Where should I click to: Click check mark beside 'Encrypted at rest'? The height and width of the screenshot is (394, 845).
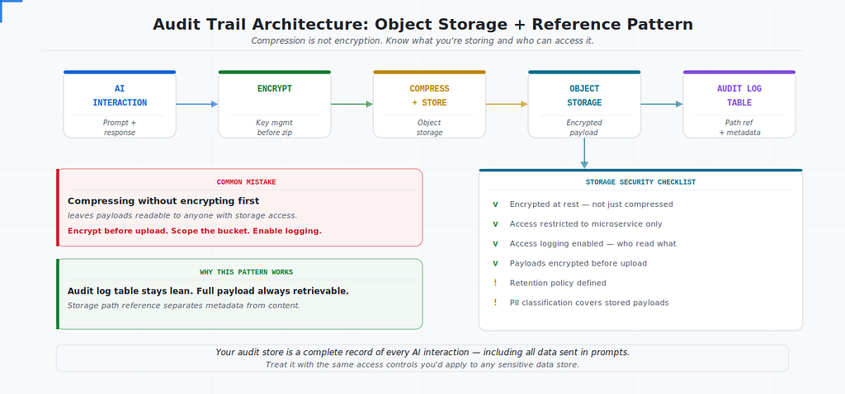pyautogui.click(x=495, y=204)
